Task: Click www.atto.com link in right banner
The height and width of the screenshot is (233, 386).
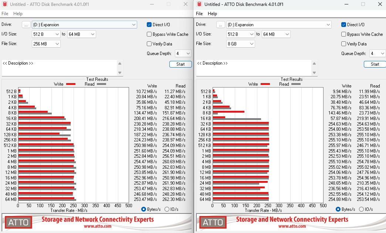Action: coord(292,226)
